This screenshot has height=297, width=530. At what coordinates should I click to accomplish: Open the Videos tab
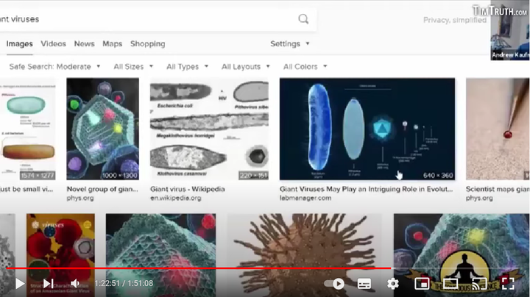[x=54, y=44]
